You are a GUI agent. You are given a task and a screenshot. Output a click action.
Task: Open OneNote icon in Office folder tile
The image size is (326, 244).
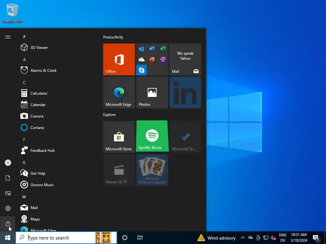coord(163,59)
